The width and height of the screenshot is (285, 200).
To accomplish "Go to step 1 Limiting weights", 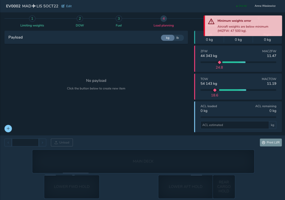I will [x=32, y=21].
